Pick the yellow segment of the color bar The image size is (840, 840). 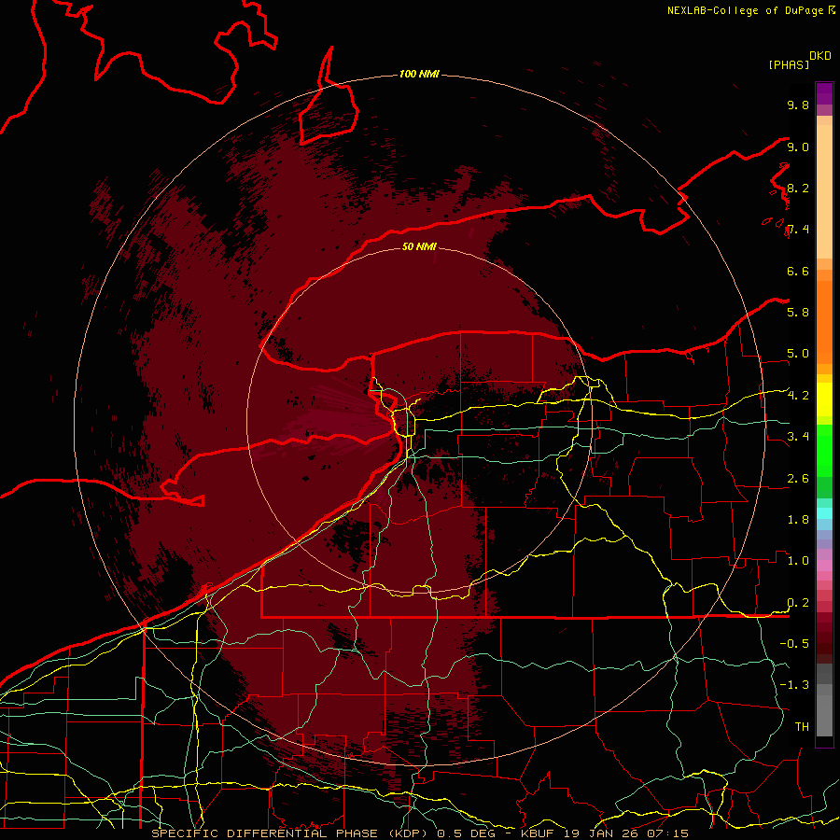(824, 399)
